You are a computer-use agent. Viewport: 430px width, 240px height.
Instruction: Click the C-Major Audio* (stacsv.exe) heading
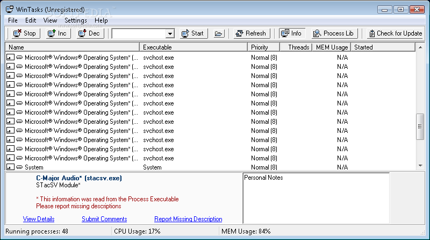point(79,178)
